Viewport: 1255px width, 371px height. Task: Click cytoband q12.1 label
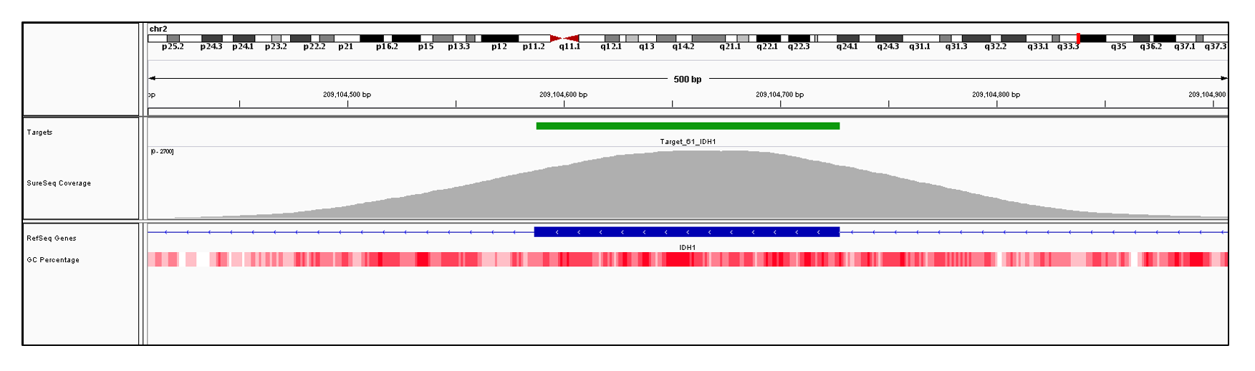[x=611, y=47]
